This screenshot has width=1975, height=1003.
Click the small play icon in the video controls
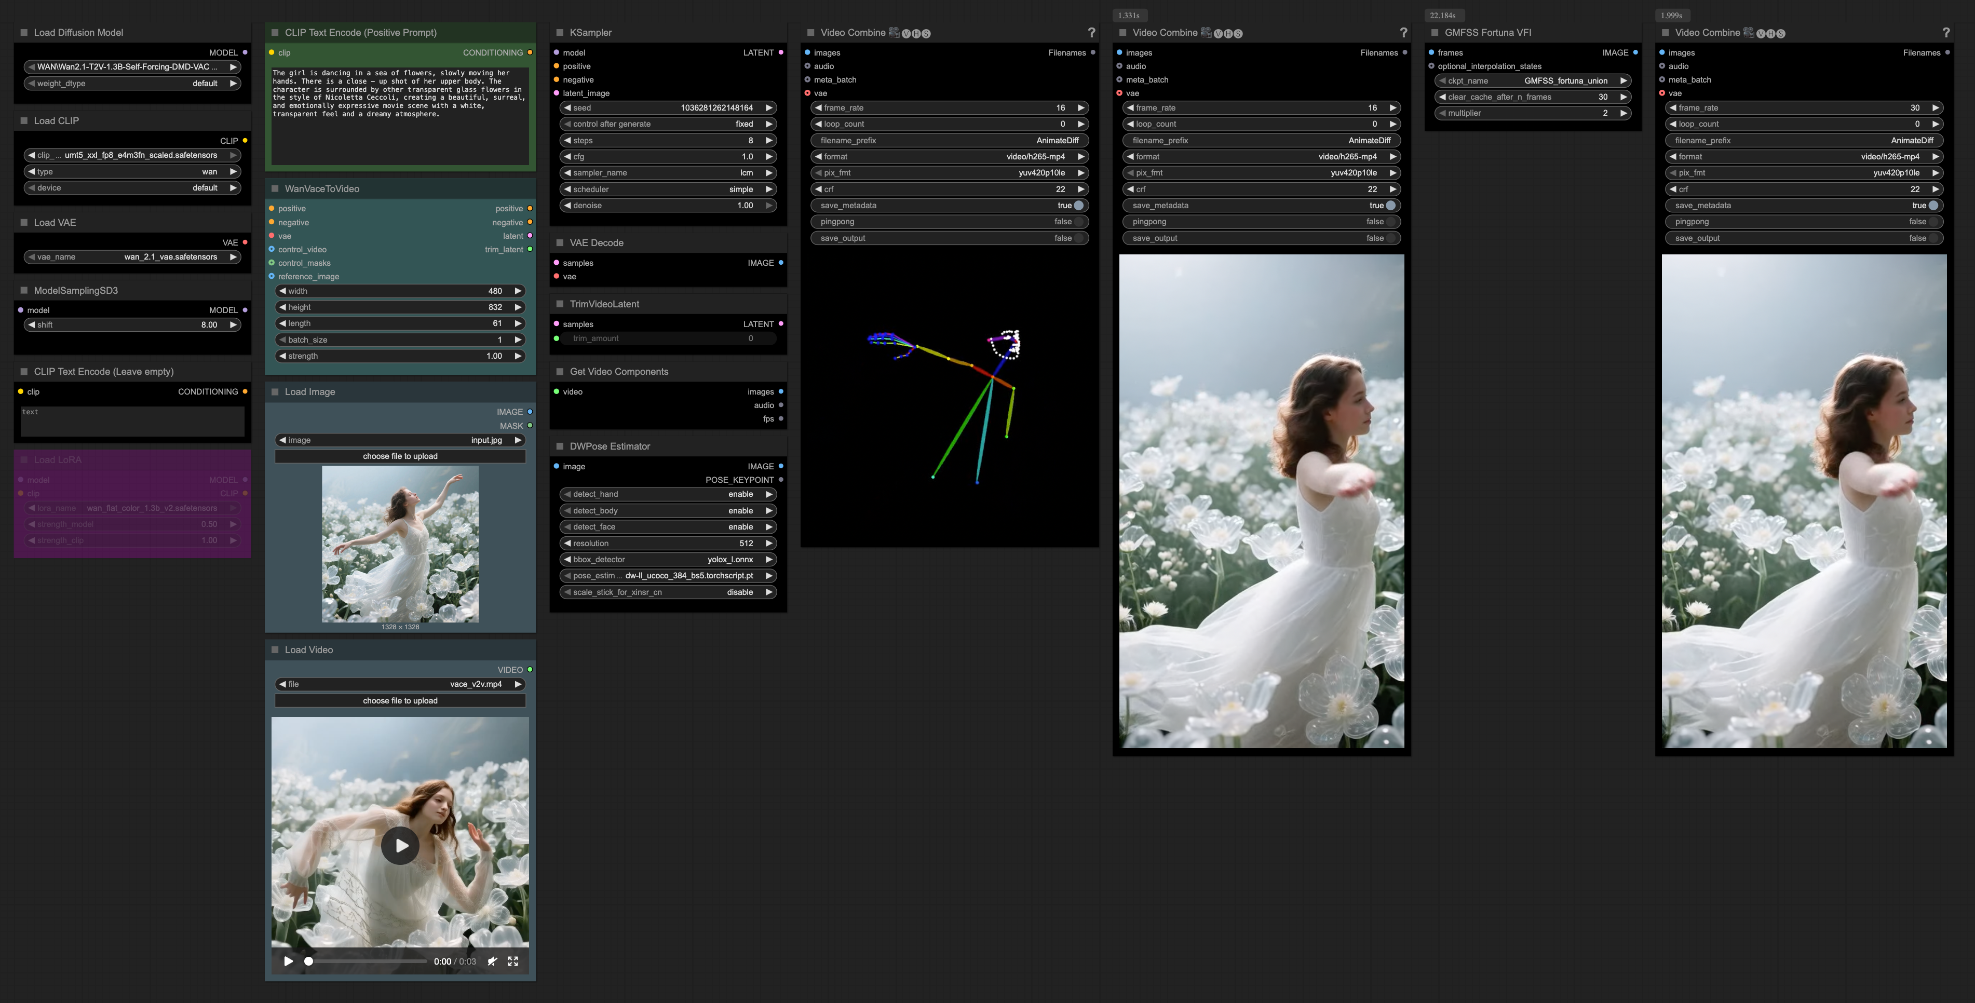pos(288,961)
